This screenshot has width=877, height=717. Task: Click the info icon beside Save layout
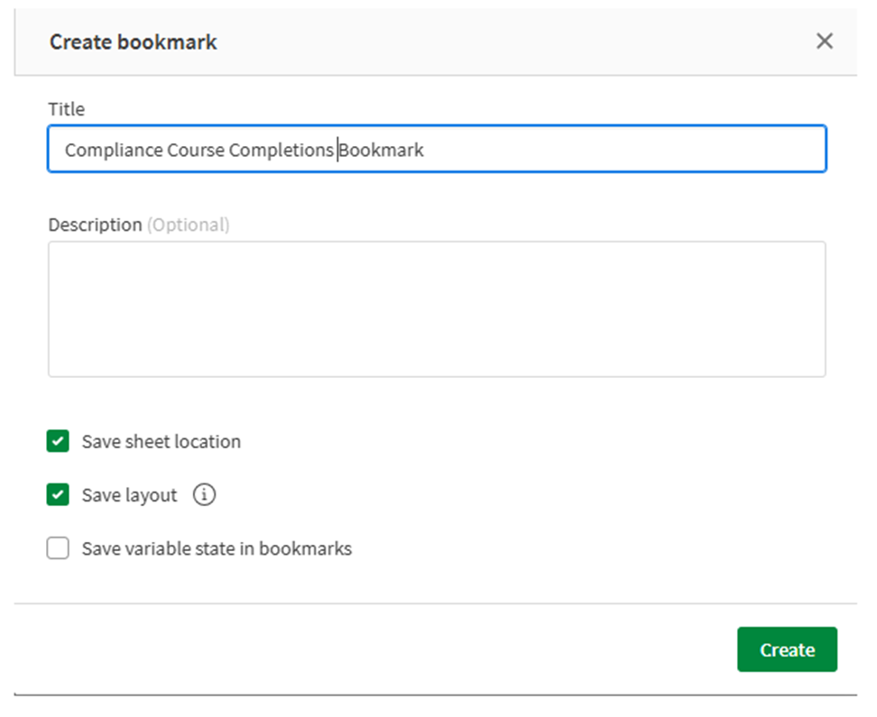(x=205, y=495)
